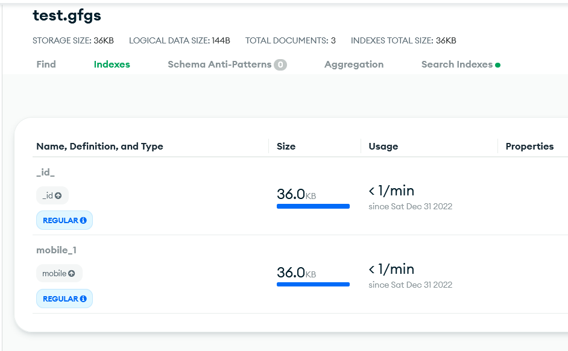Click the TOTAL DOCUMENTS: 3 stat
The image size is (568, 351).
291,40
